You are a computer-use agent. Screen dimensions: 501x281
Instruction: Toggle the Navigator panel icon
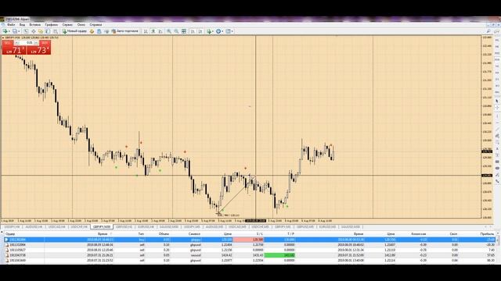click(x=41, y=31)
